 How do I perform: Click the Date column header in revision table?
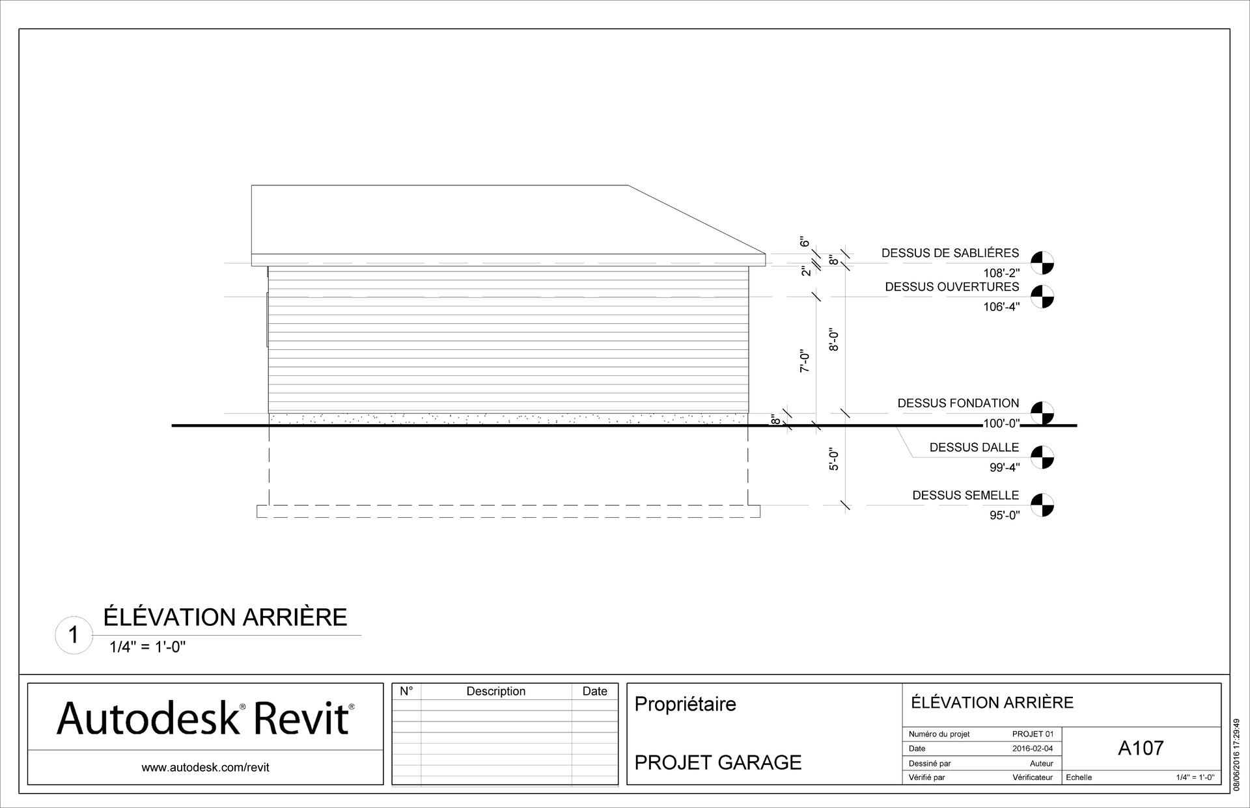[x=594, y=692]
